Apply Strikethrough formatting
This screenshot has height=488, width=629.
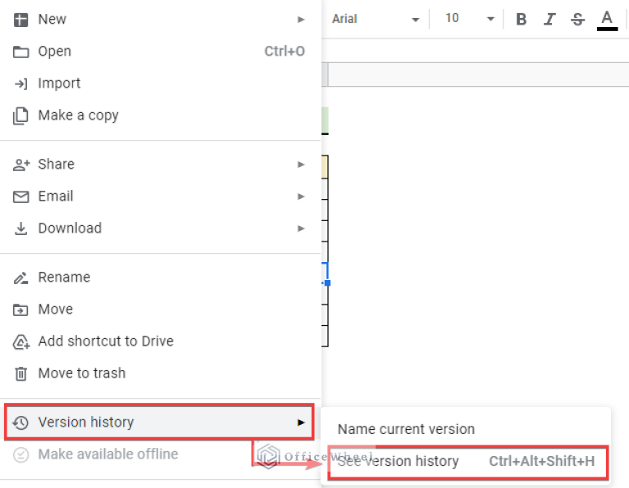(577, 19)
